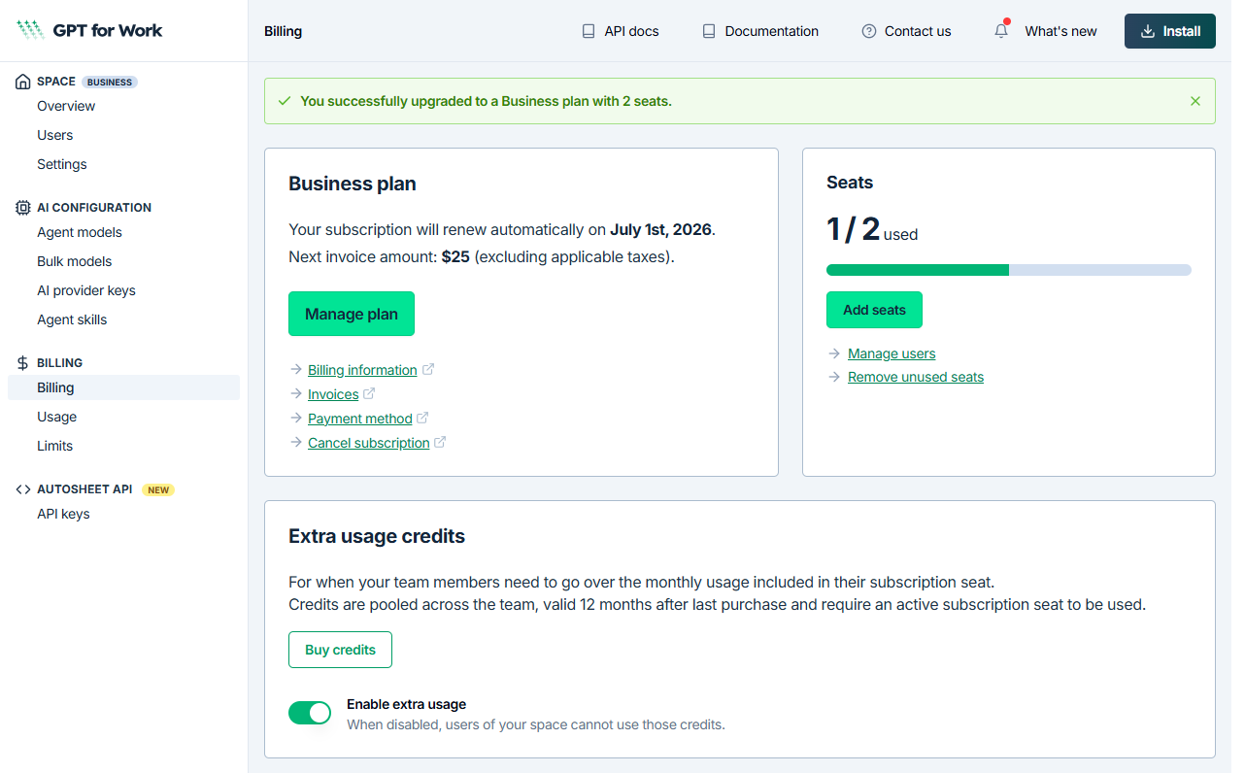
Task: Open What's new
Action: [1060, 31]
